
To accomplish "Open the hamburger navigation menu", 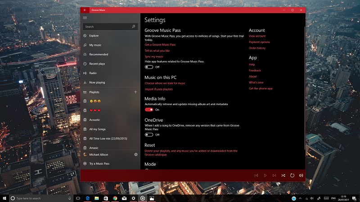I will (85, 18).
